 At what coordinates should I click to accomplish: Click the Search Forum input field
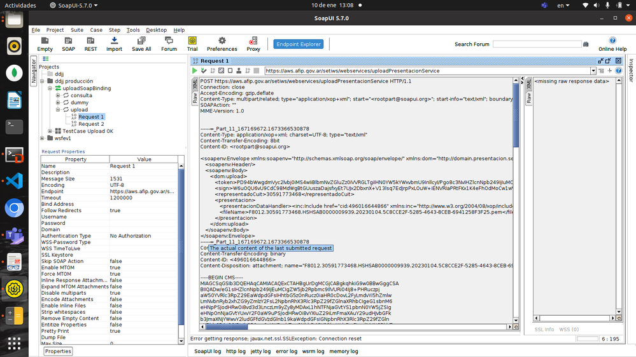[x=537, y=44]
